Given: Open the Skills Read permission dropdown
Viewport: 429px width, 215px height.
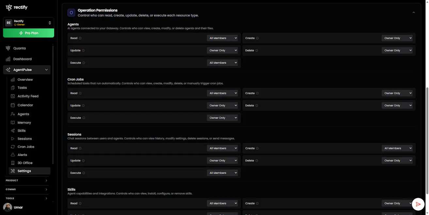Looking at the screenshot, I should click(222, 203).
